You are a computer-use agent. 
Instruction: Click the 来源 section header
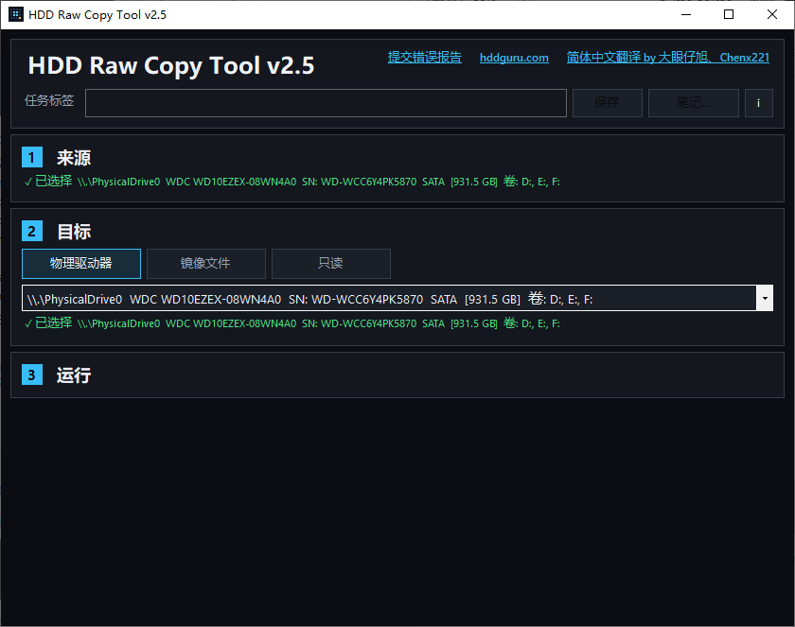pos(74,157)
